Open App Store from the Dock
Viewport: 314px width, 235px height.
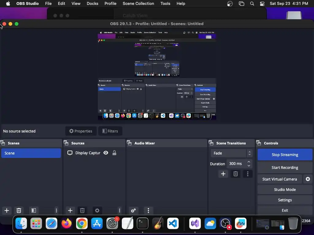point(97,223)
